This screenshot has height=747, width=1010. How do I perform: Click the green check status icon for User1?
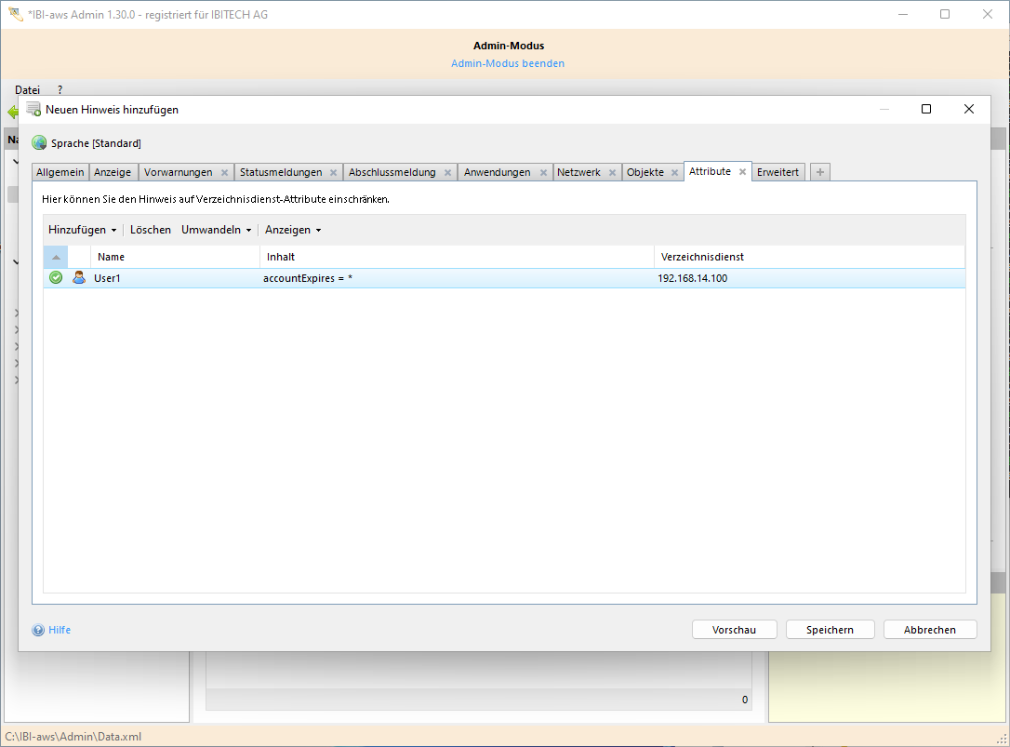pos(56,277)
